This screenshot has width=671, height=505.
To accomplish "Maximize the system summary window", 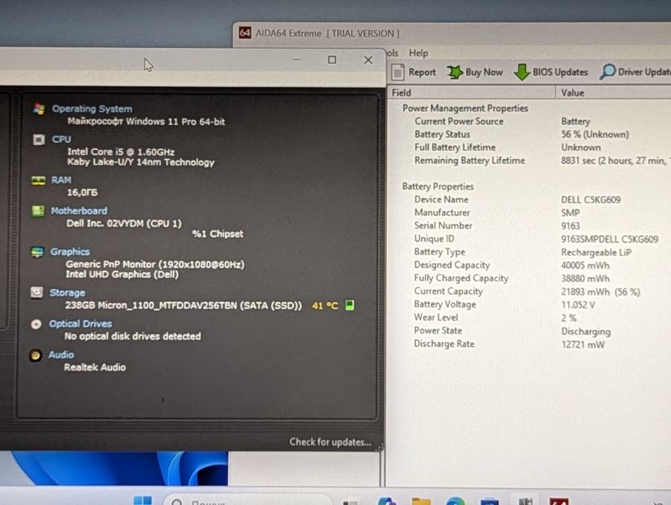I will coord(332,60).
